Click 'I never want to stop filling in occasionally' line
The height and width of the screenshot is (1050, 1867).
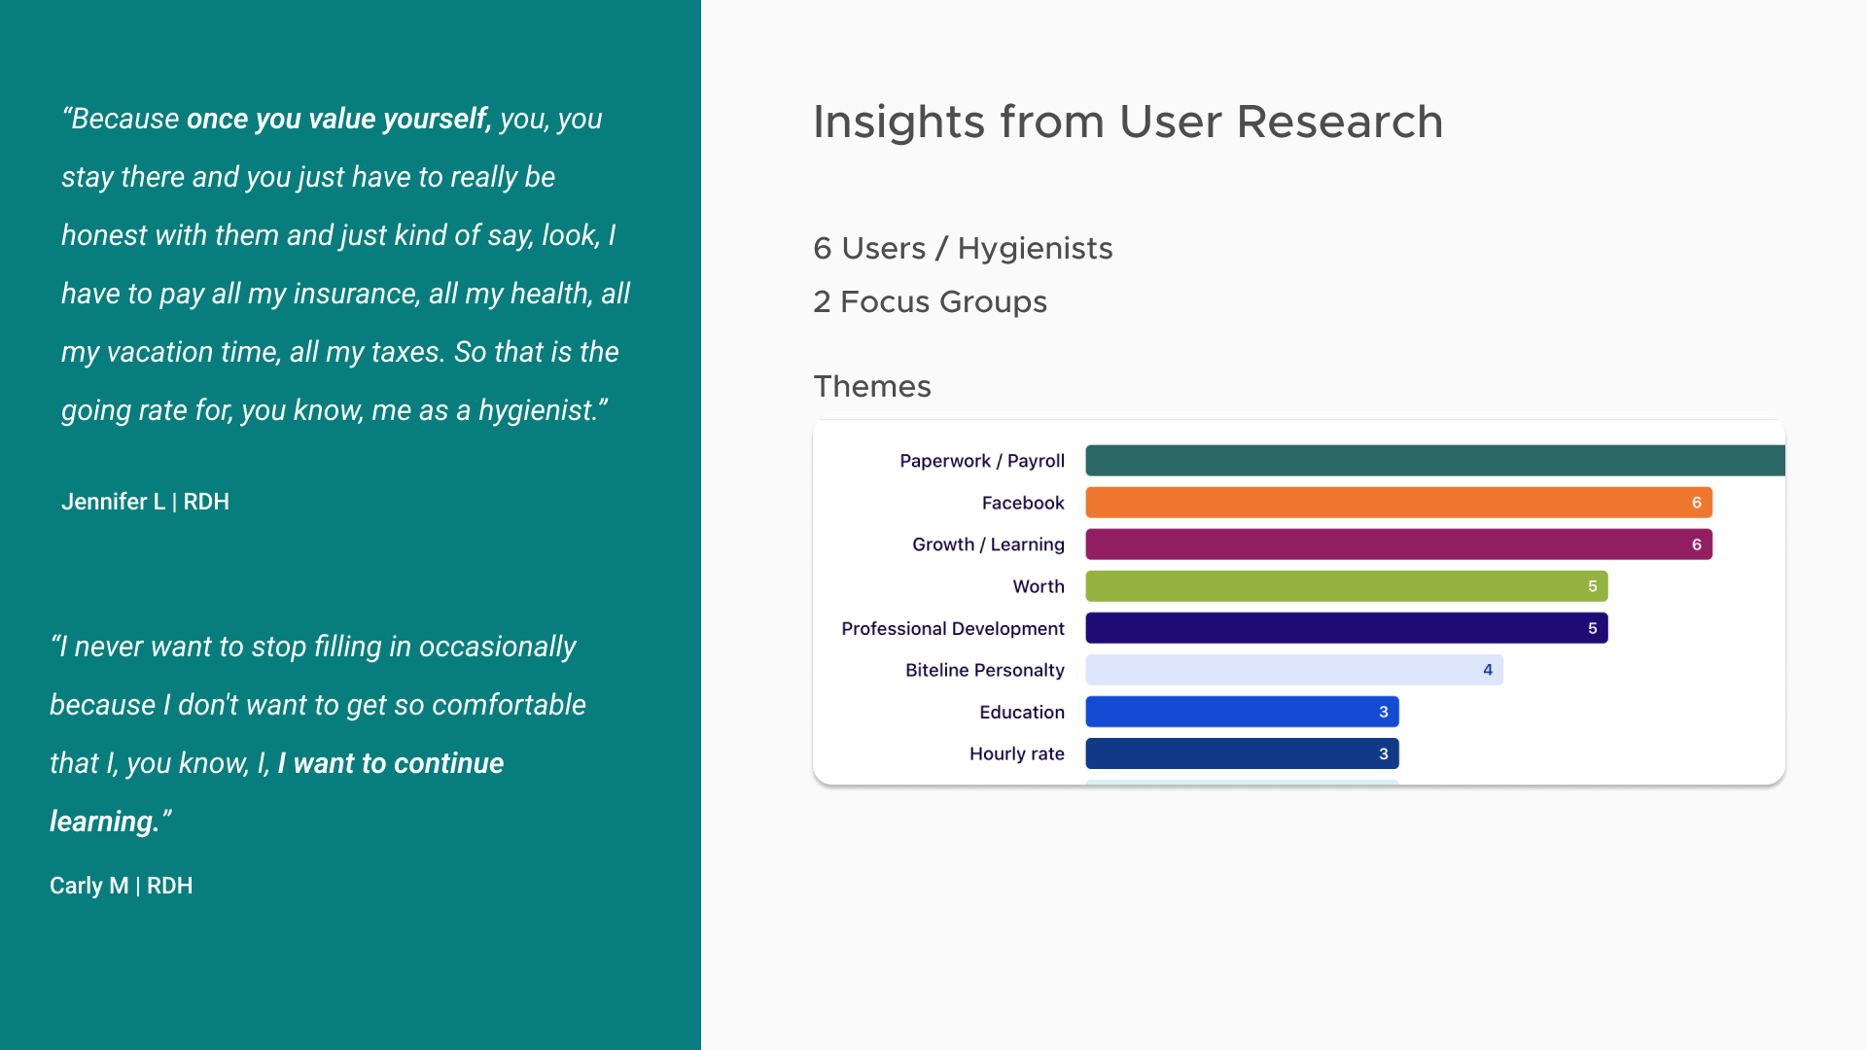[313, 647]
